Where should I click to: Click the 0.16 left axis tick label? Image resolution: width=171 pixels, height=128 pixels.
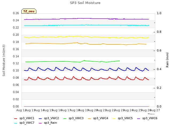[x=16, y=49]
